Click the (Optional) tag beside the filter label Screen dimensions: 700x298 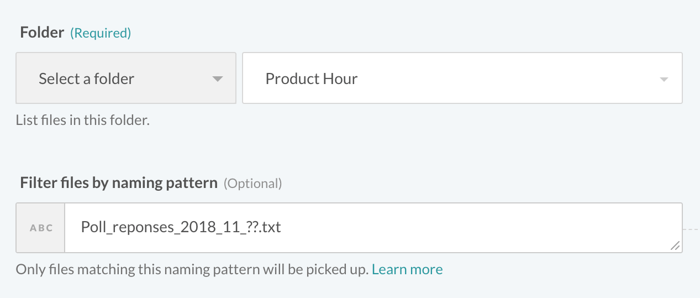pyautogui.click(x=252, y=184)
